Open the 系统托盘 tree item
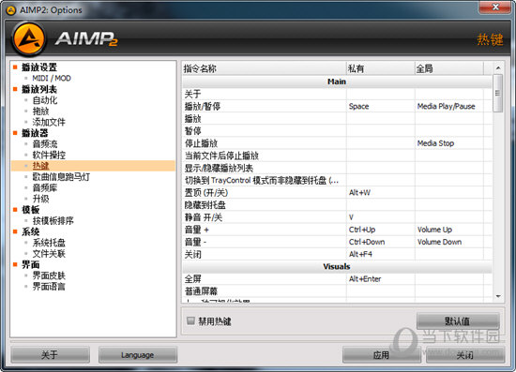This screenshot has width=516, height=372. point(49,243)
